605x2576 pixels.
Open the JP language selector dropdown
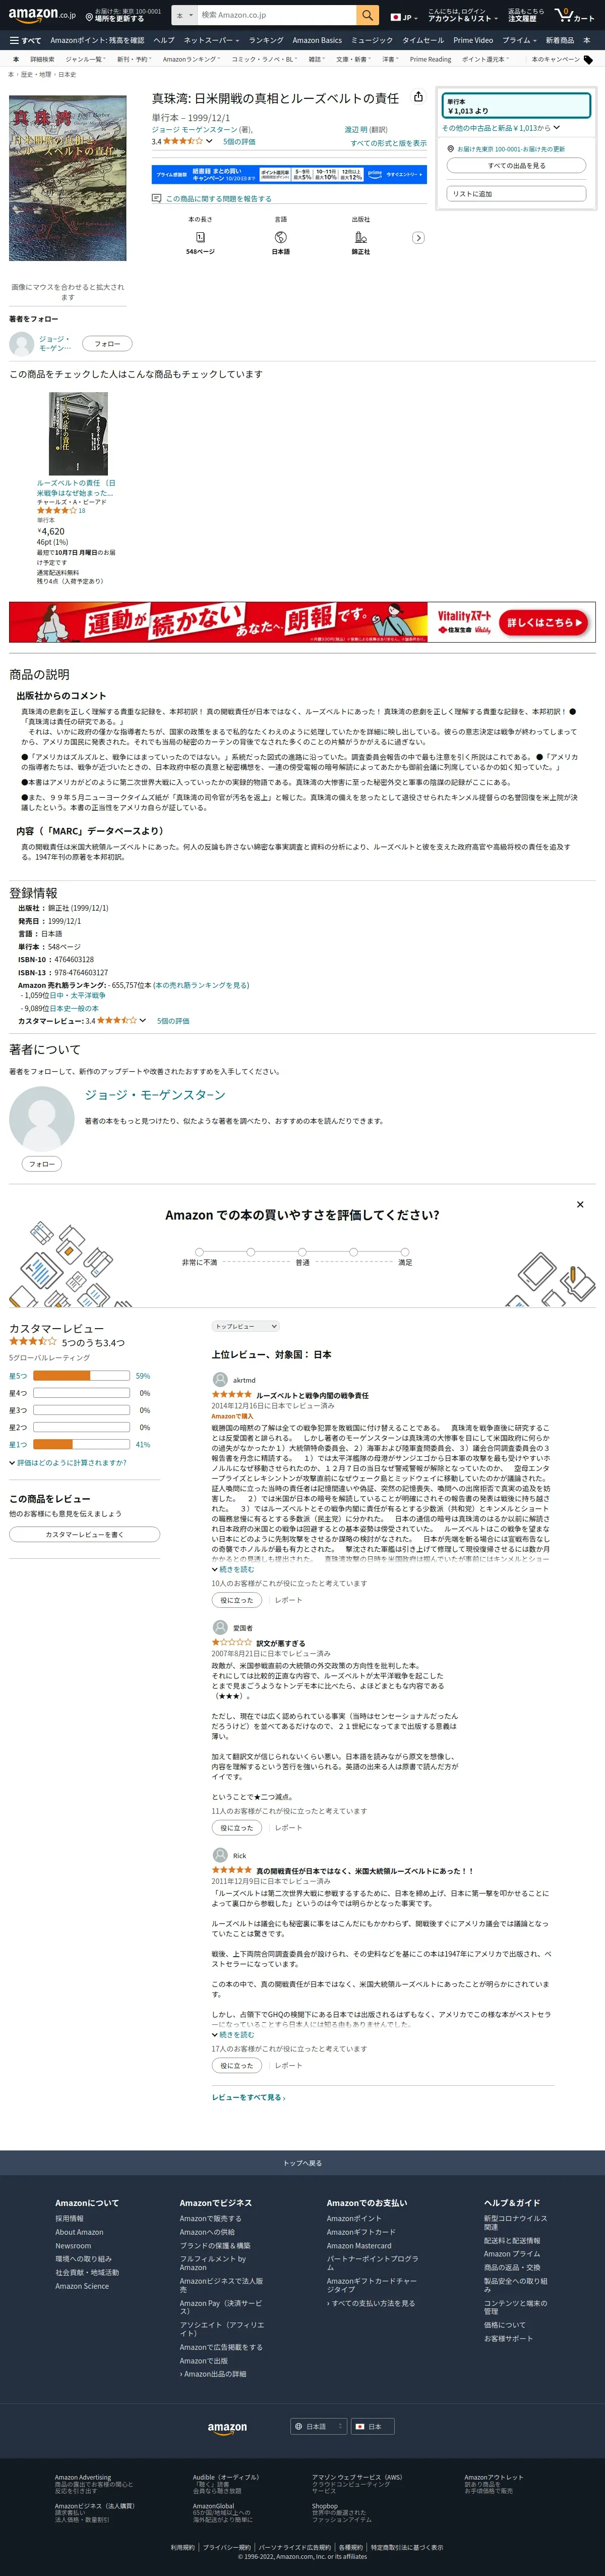(403, 17)
